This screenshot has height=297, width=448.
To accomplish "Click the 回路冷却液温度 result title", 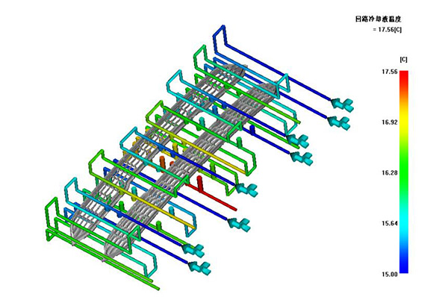I will click(x=379, y=19).
